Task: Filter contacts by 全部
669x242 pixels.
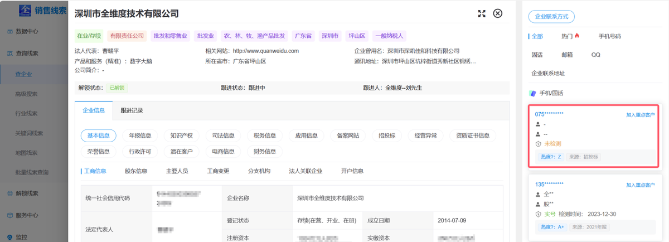Action: [x=537, y=36]
